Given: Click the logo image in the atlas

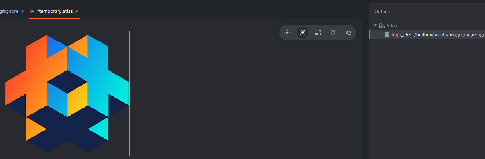Looking at the screenshot, I should 67,93.
